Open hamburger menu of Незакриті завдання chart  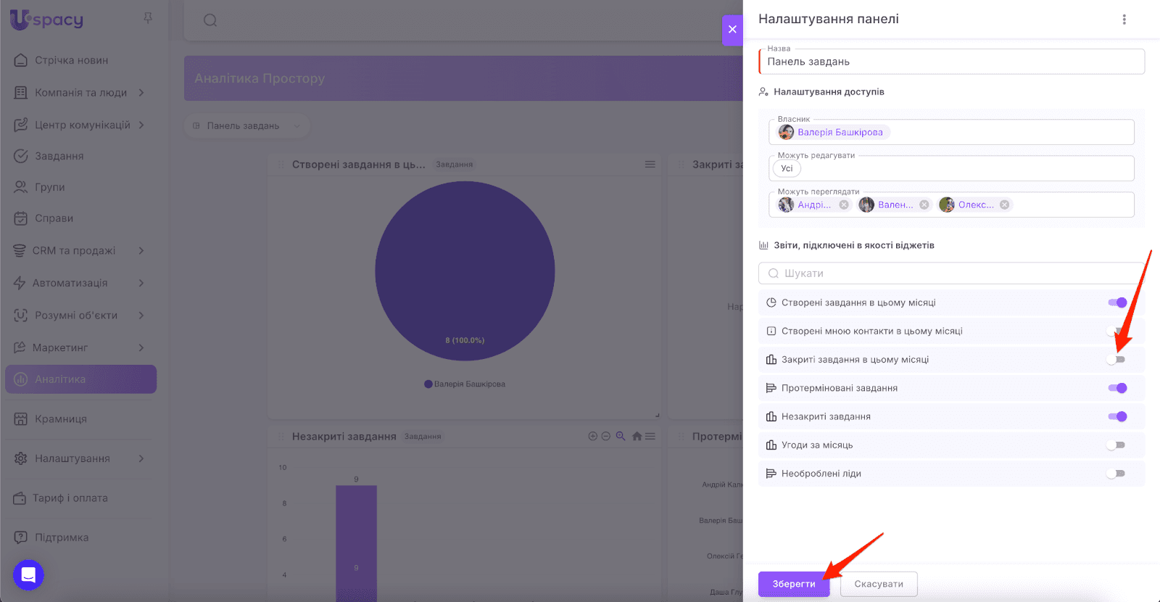(x=650, y=436)
